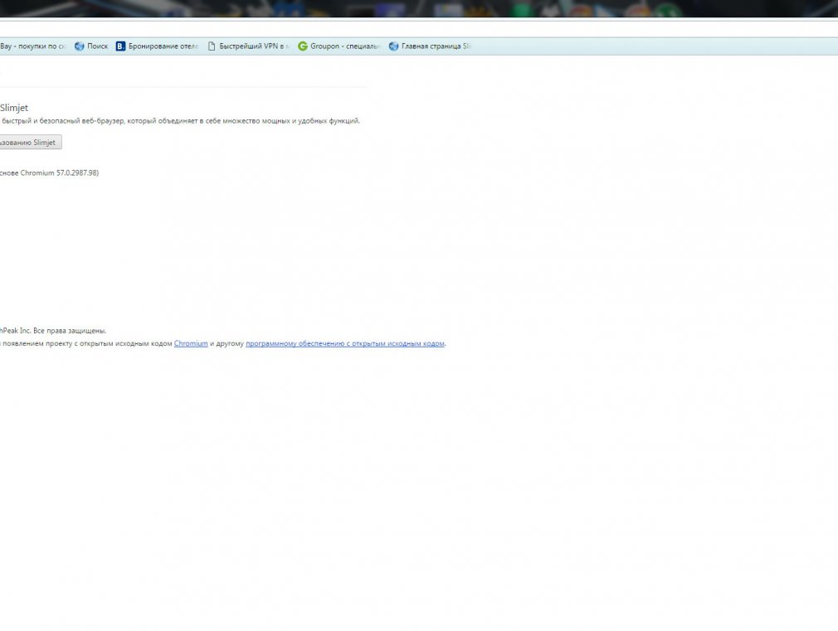Follow the 'программному обеспечению с открытым исходным кодом' link
This screenshot has height=631, width=838.
pos(344,343)
